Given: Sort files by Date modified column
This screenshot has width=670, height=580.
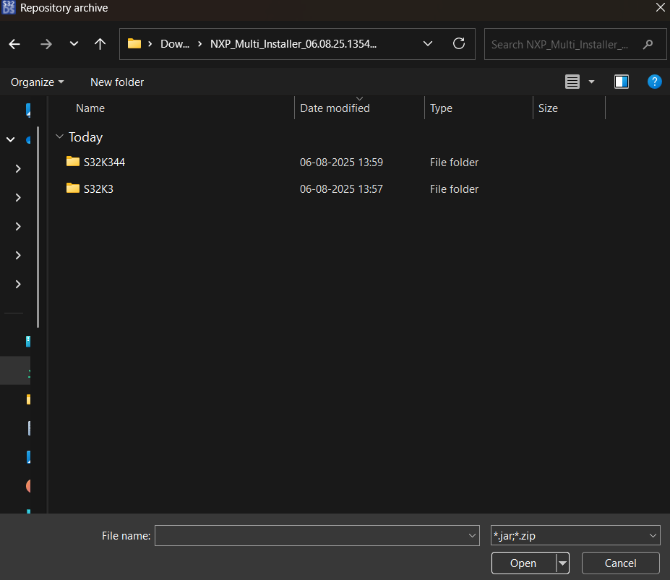Looking at the screenshot, I should coord(335,108).
